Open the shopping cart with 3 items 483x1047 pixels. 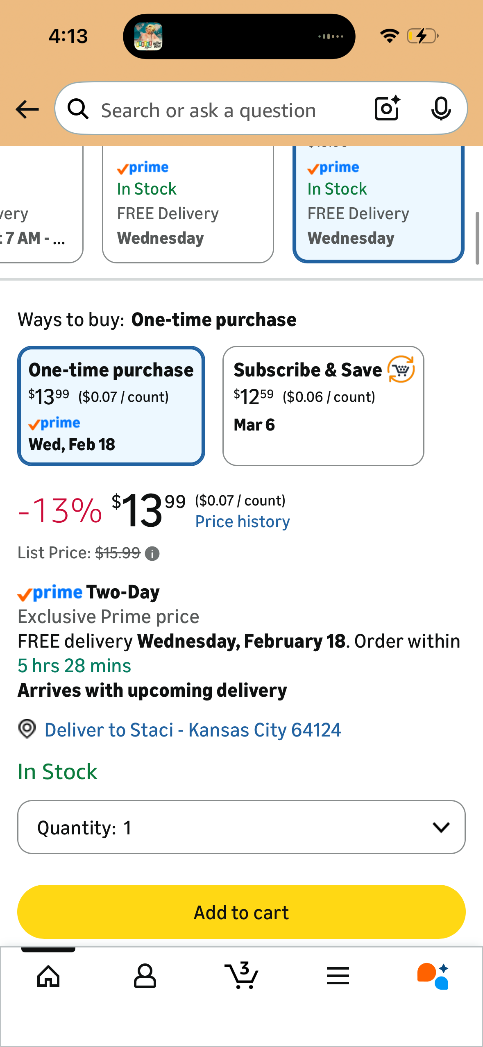point(242,976)
